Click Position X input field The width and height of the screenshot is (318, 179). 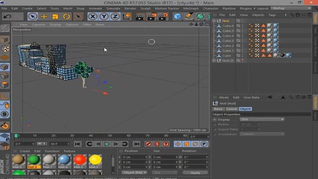[x=135, y=157]
